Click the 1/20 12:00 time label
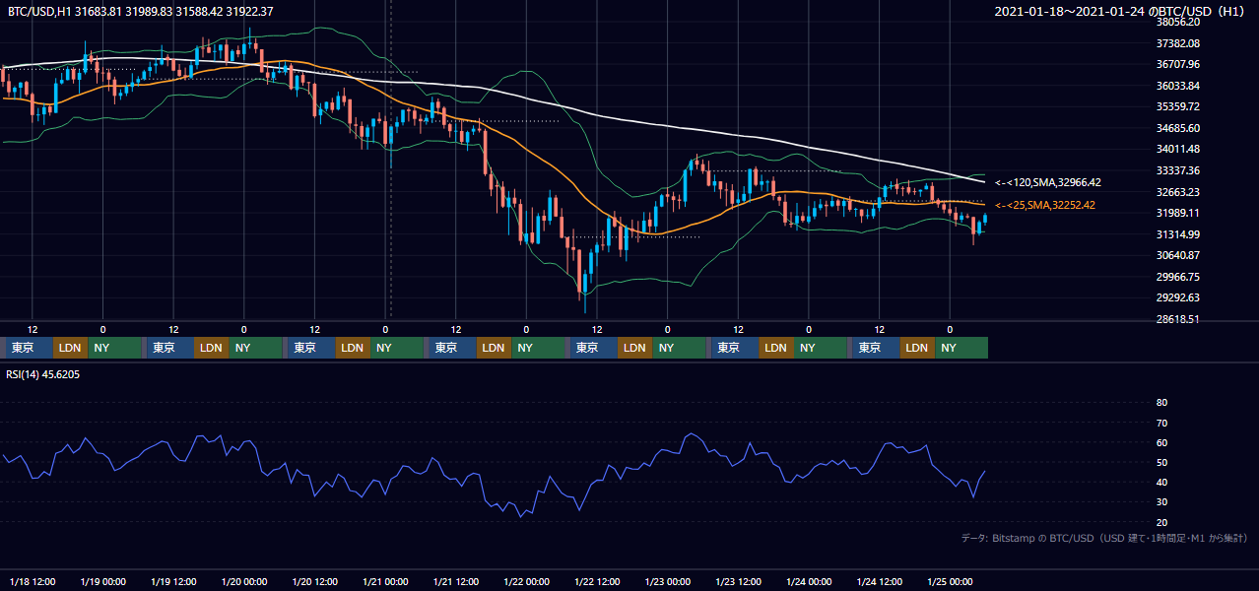 click(314, 581)
